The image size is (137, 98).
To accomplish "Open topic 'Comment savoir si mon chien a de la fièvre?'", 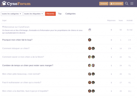I will pos(23,57).
